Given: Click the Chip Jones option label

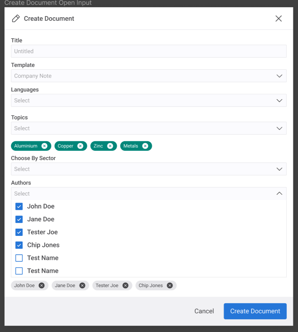Looking at the screenshot, I should [43, 245].
